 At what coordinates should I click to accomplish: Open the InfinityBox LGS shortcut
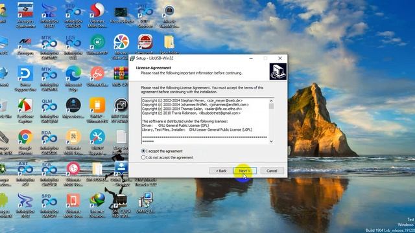(73, 47)
